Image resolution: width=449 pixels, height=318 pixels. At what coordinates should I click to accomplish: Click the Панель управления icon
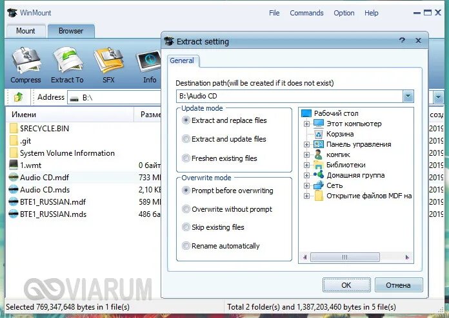click(x=319, y=144)
